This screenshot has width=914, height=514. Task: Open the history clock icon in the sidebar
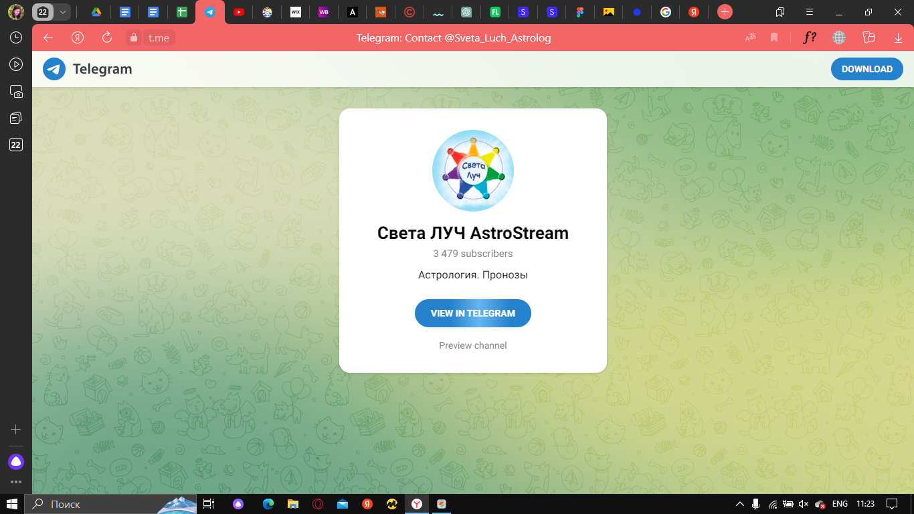(16, 38)
